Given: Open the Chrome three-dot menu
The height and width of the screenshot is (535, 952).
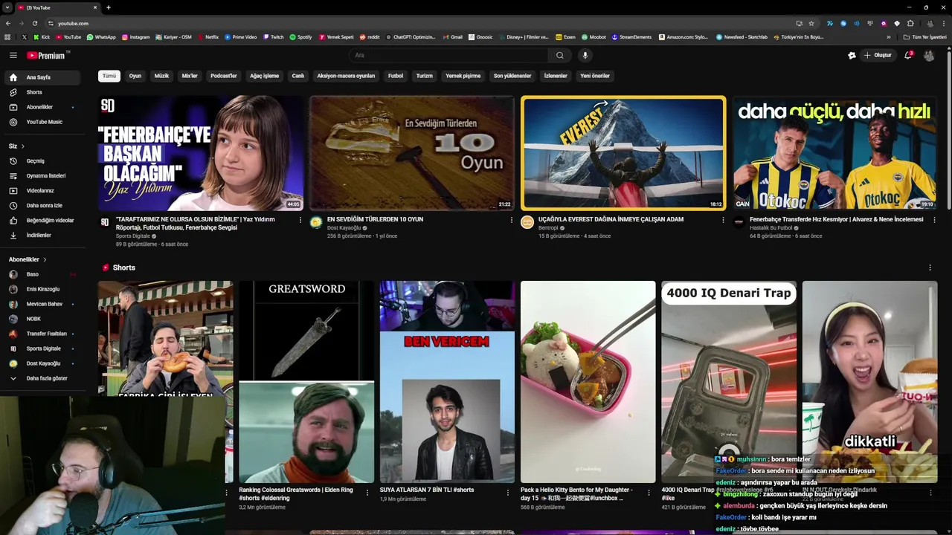Looking at the screenshot, I should tap(942, 23).
